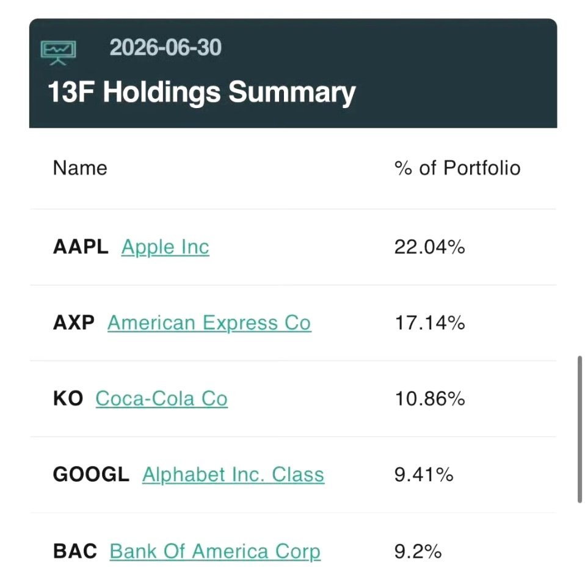Click the AXP ticker symbol
The height and width of the screenshot is (579, 585).
pos(73,322)
